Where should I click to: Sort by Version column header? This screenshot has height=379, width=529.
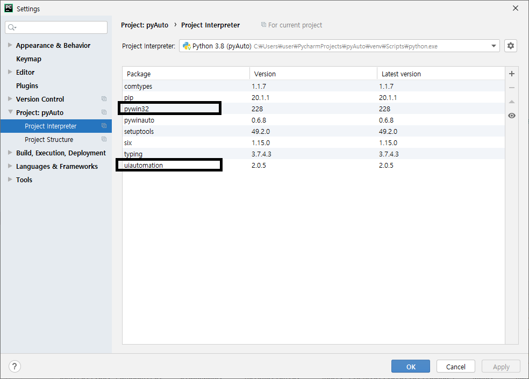313,74
